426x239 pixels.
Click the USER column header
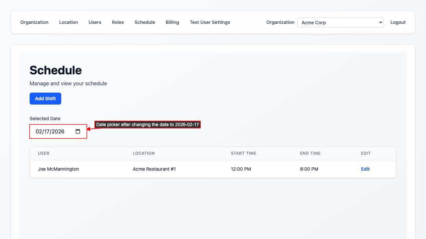click(44, 153)
